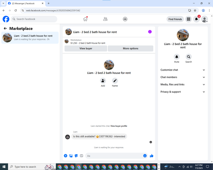Image resolution: width=213 pixels, height=170 pixels.
Task: Show hidden system tray icons
Action: click(179, 167)
